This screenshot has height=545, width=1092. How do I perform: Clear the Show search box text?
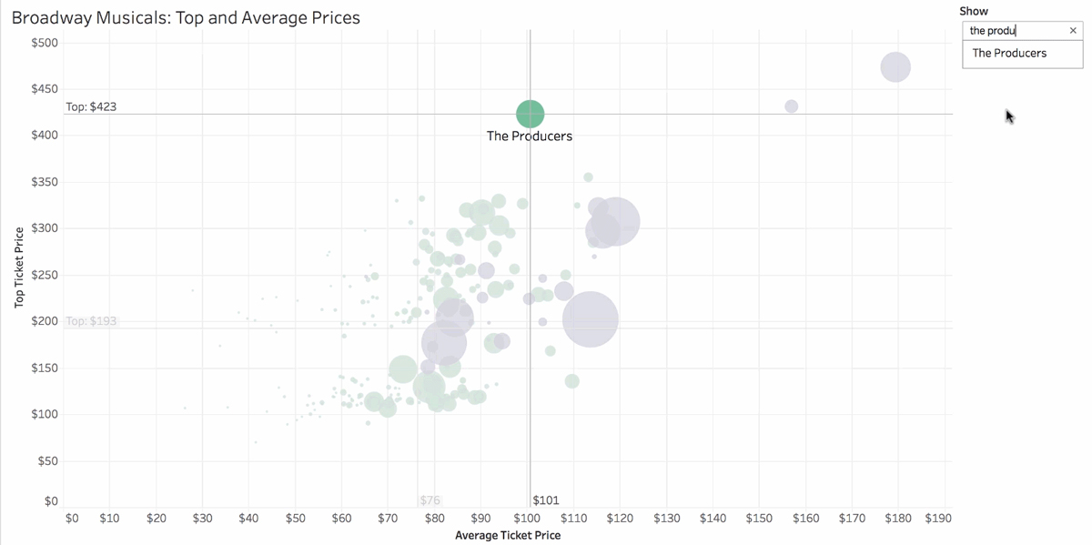(x=1072, y=30)
